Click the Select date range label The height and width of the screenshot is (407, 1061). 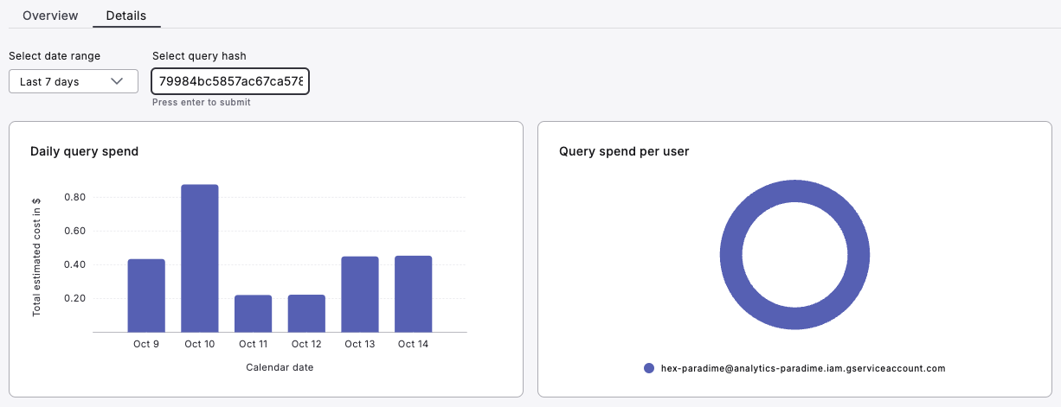click(55, 56)
